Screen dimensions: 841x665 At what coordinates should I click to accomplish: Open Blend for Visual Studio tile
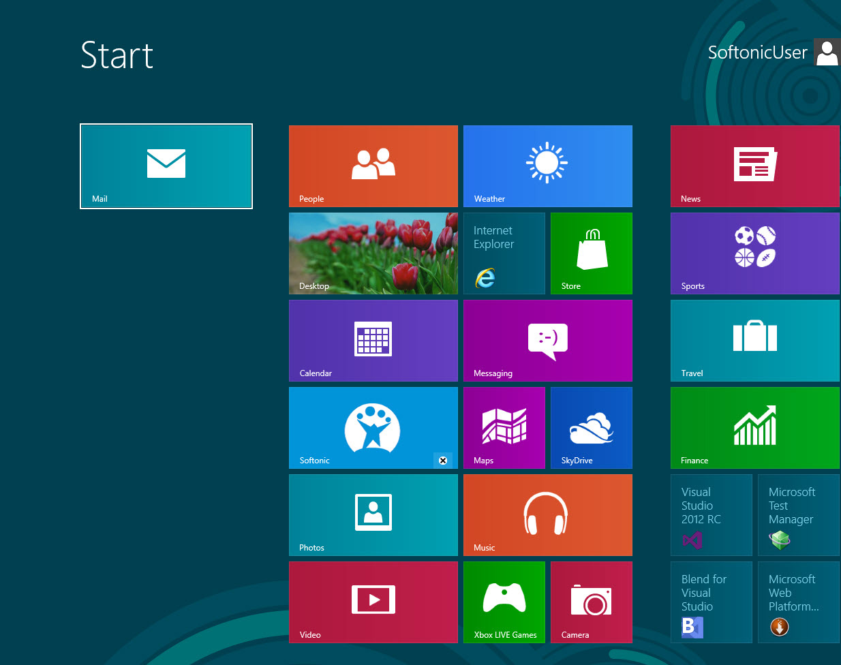(x=712, y=602)
